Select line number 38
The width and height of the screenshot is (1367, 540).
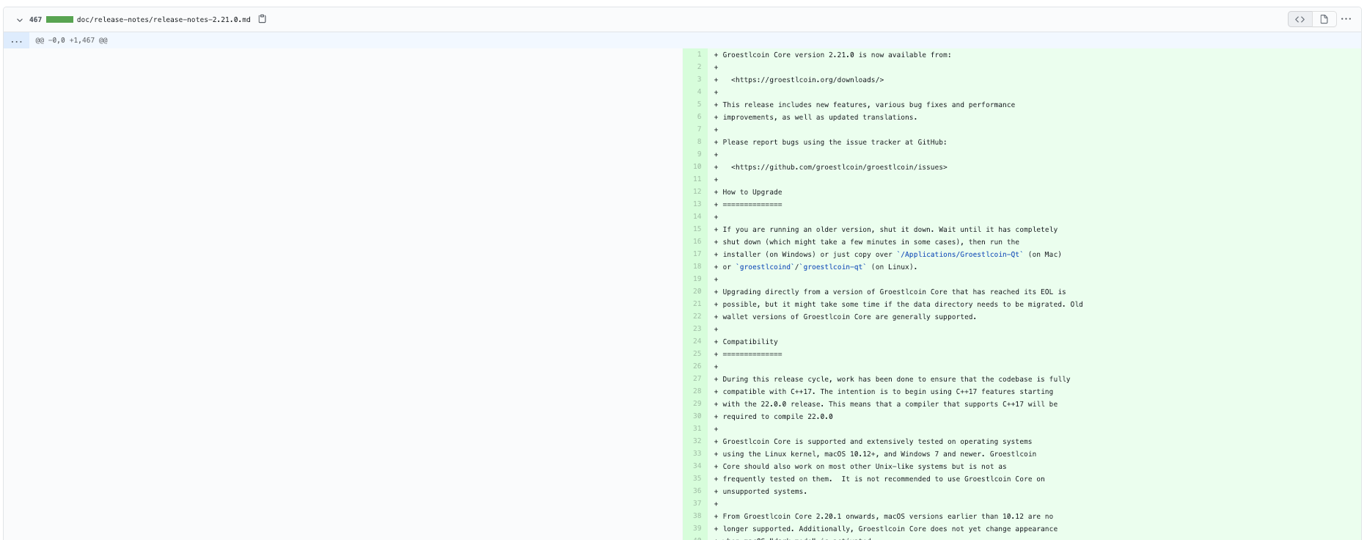point(695,516)
